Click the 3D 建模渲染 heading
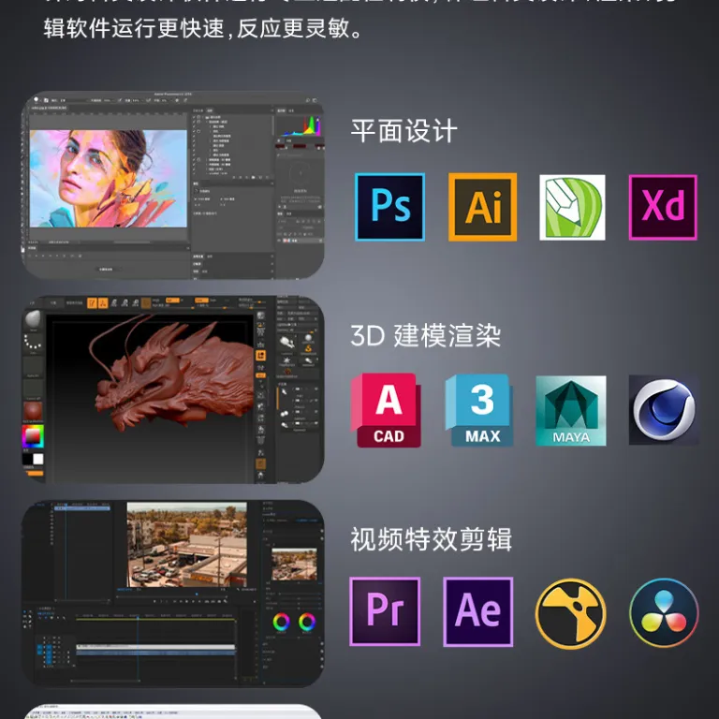719x719 pixels. tap(426, 335)
